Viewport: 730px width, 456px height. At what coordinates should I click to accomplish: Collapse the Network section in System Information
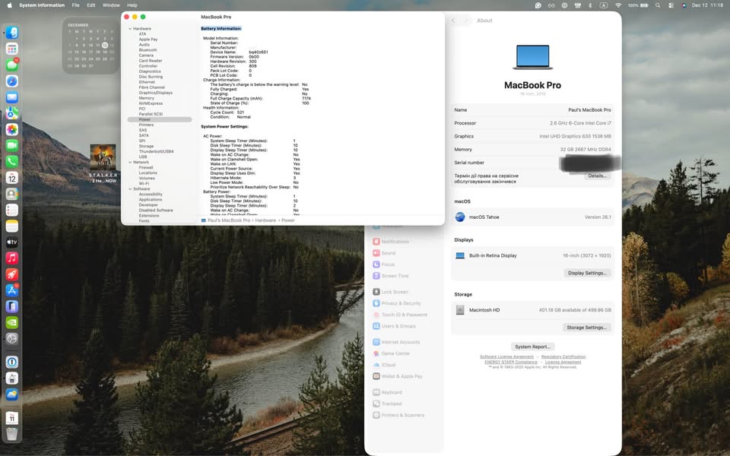(x=131, y=162)
